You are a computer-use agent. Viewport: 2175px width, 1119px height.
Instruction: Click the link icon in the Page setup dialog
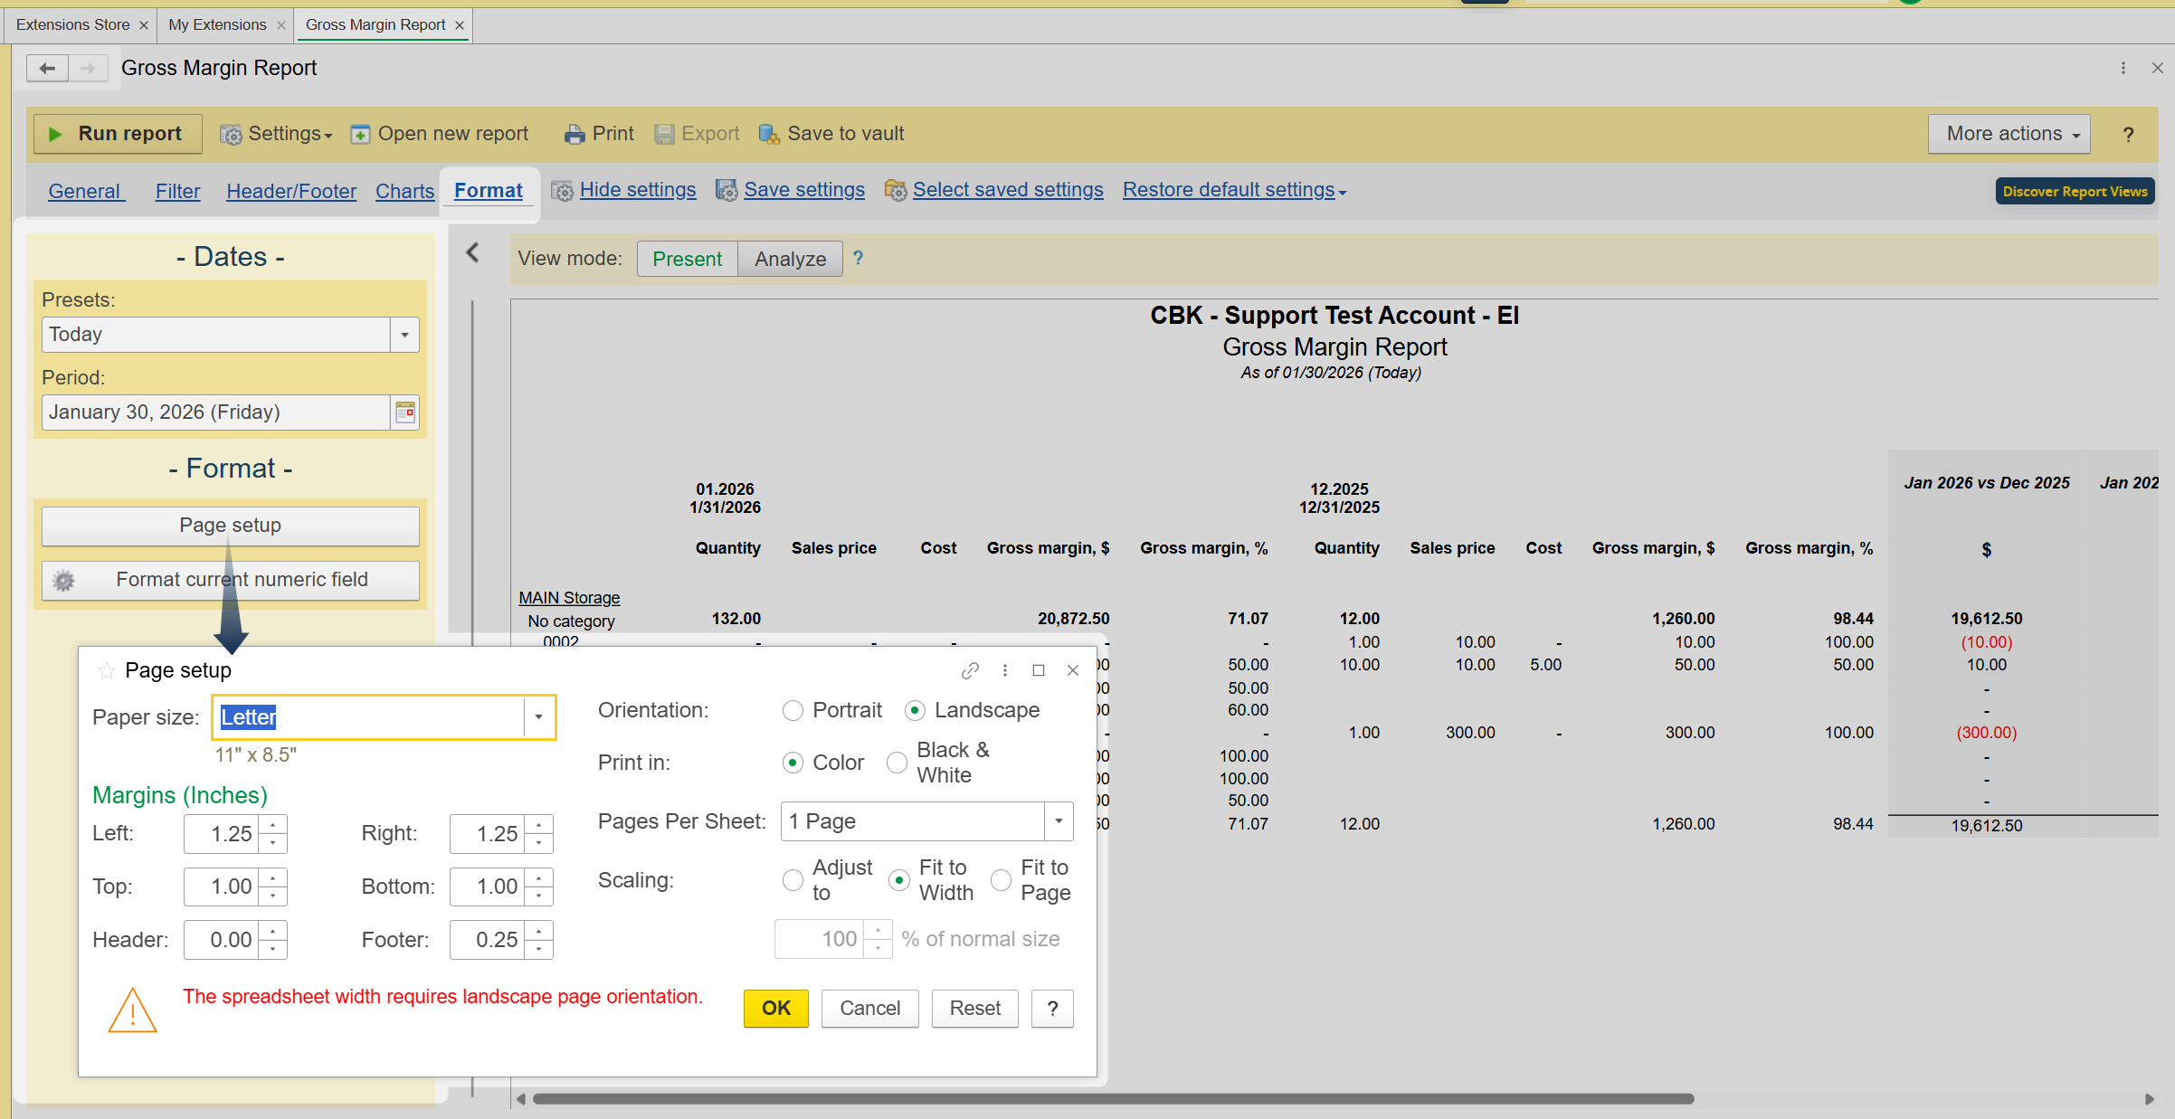(970, 670)
